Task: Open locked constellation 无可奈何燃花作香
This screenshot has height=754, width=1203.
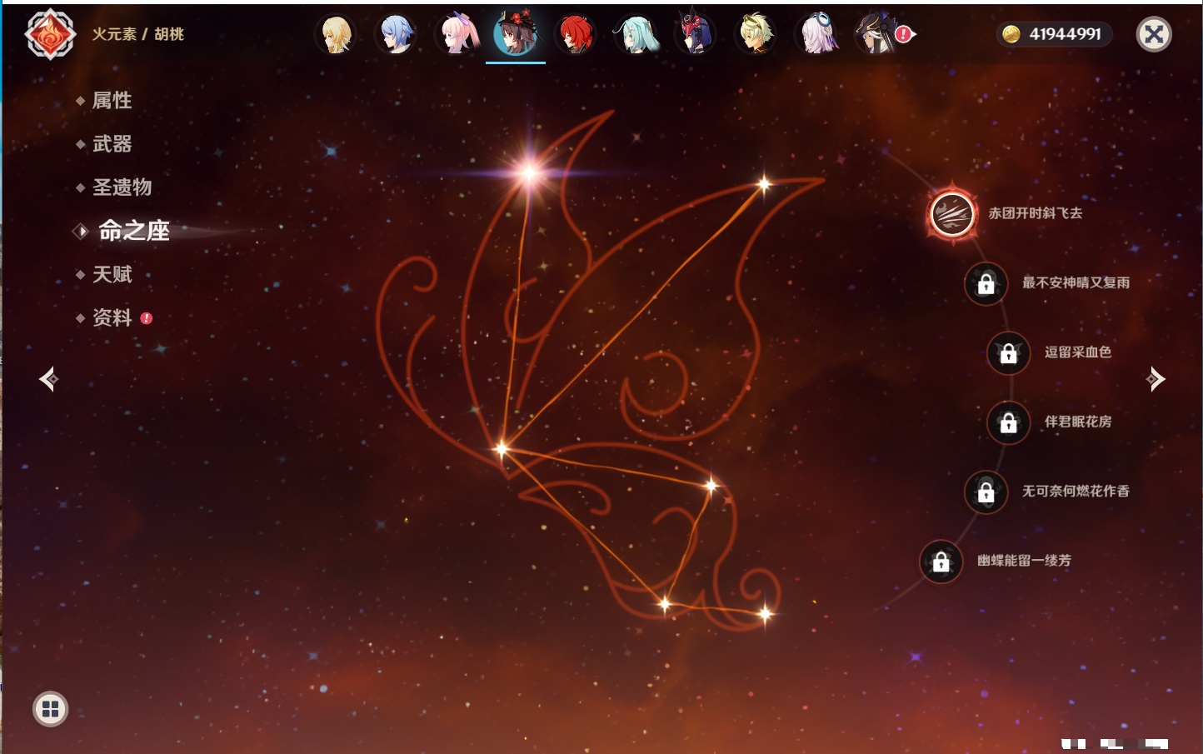Action: [x=986, y=492]
